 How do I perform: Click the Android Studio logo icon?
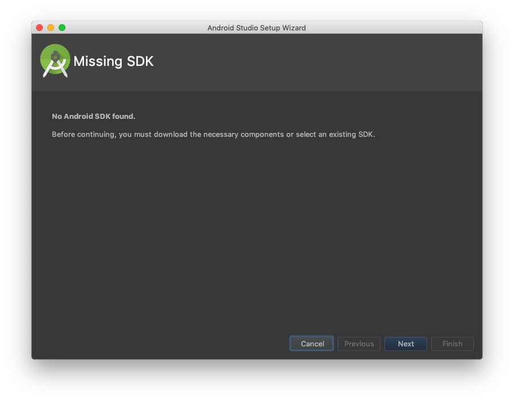pyautogui.click(x=55, y=61)
